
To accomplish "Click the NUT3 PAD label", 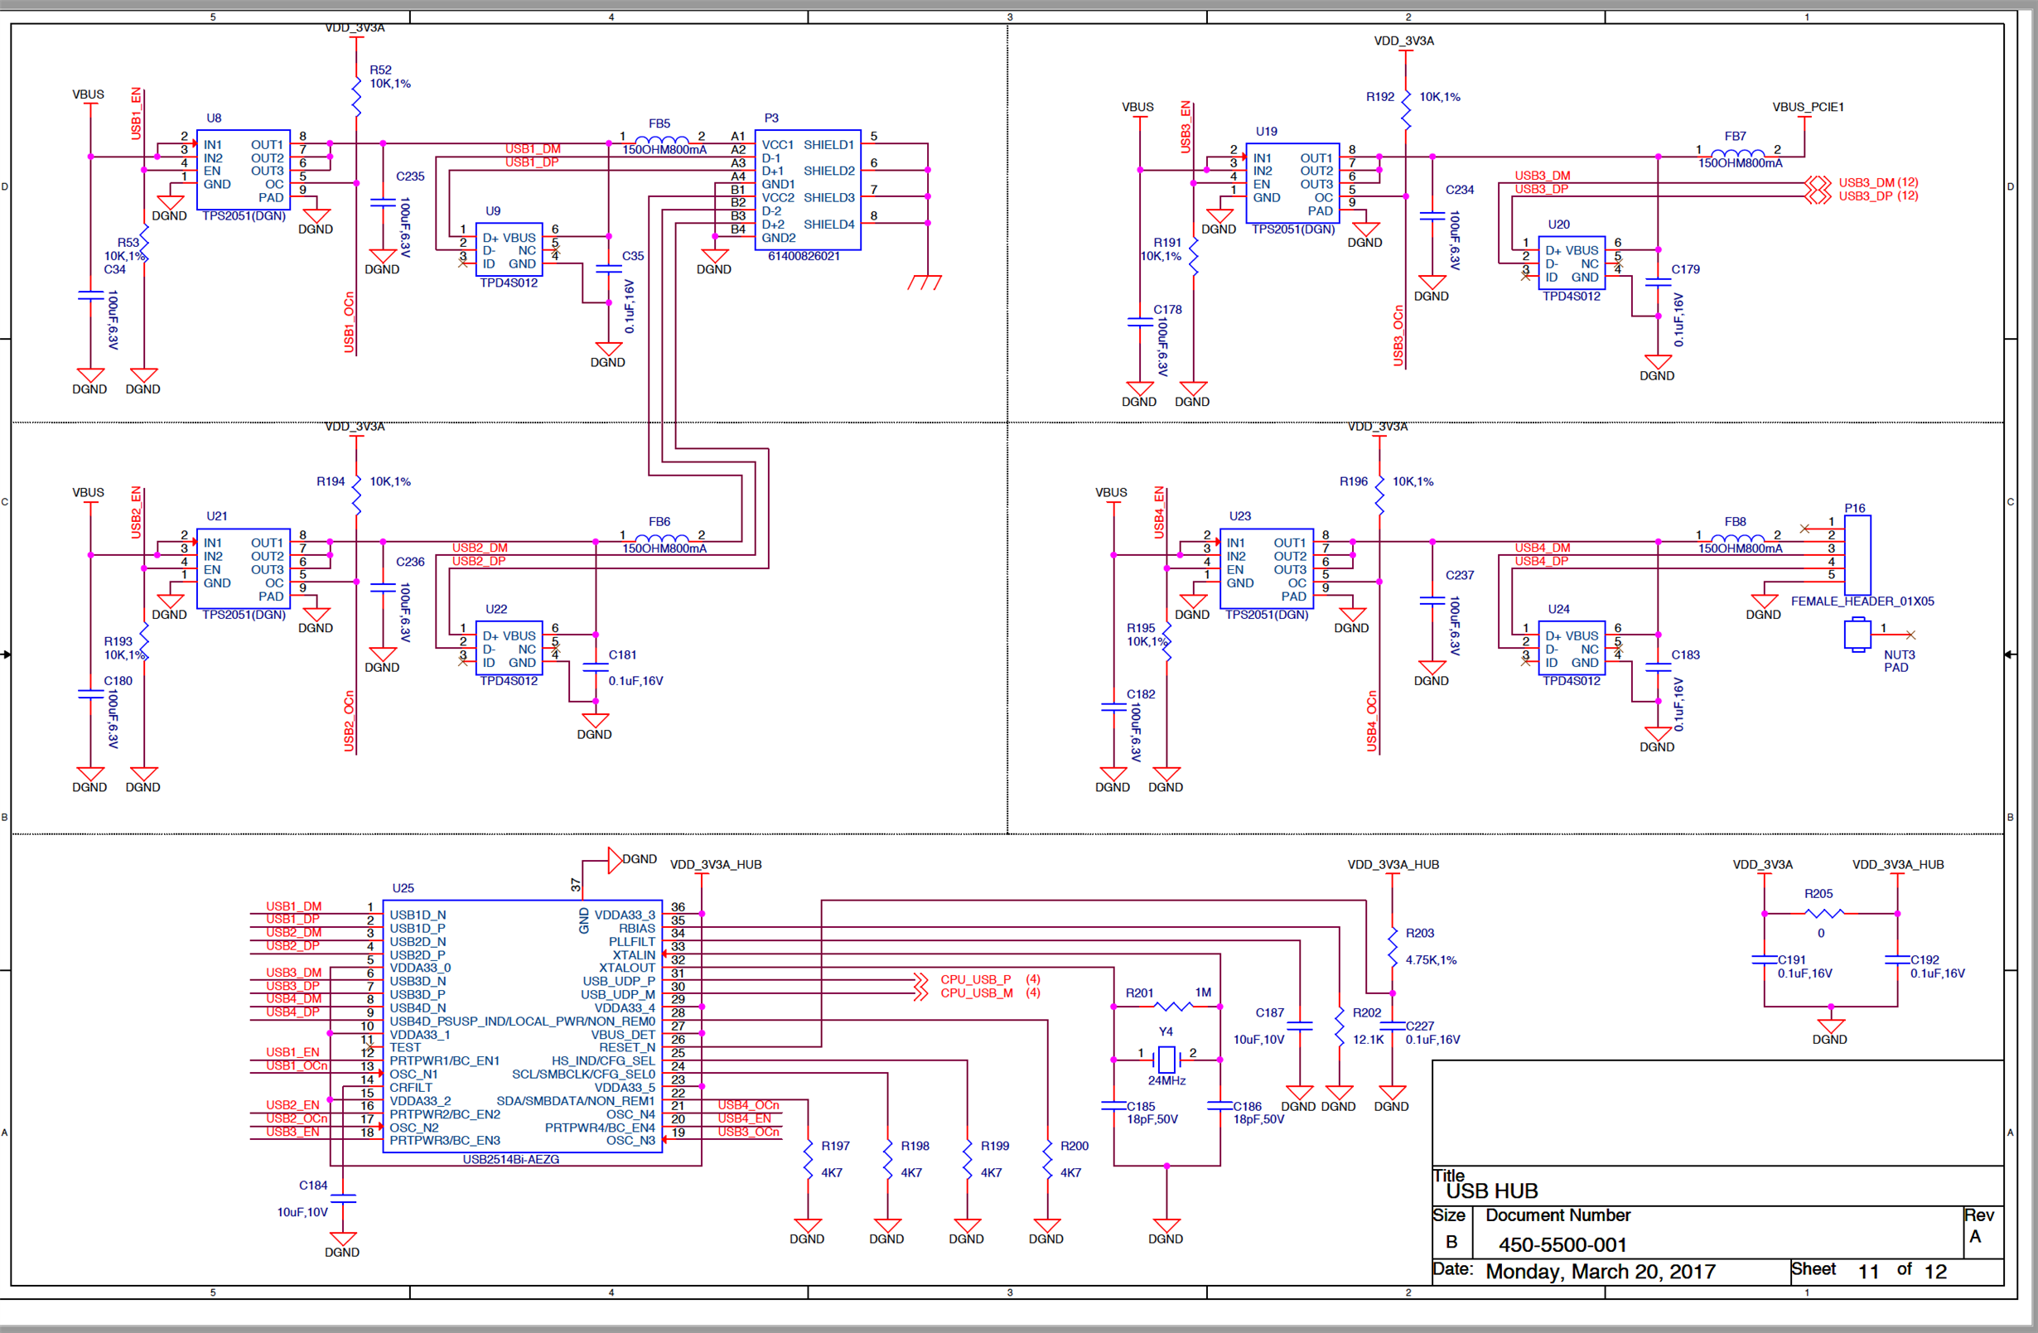I will [1899, 661].
